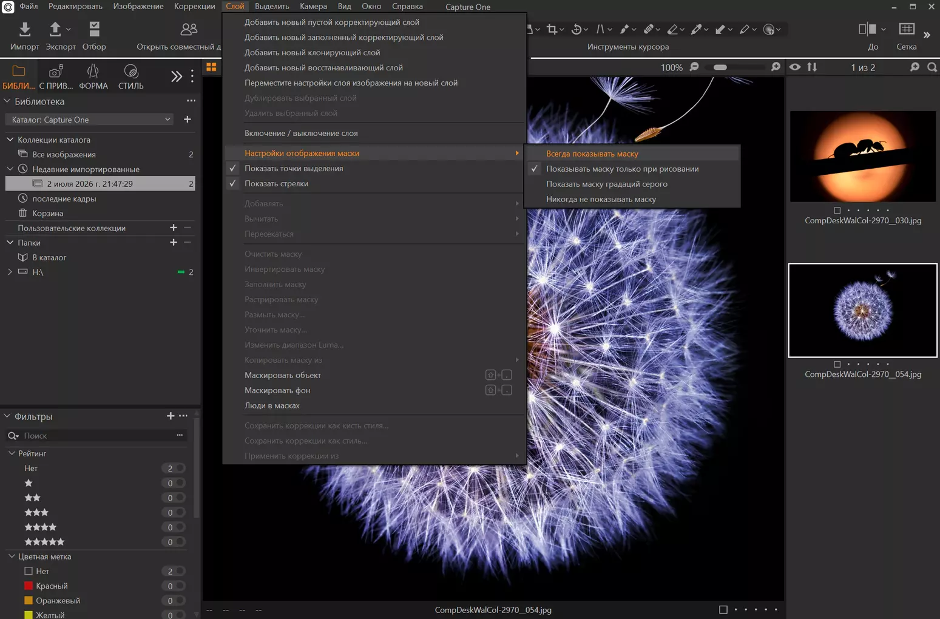Collapse the Рейтинг filter section
The height and width of the screenshot is (619, 940).
(x=12, y=453)
